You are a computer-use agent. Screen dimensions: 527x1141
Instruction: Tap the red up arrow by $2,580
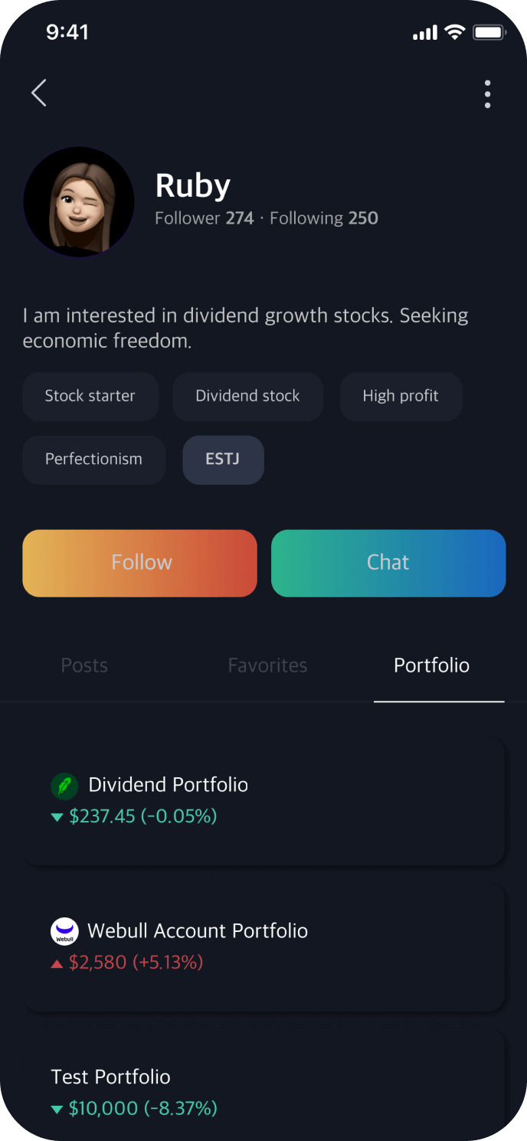coord(57,963)
